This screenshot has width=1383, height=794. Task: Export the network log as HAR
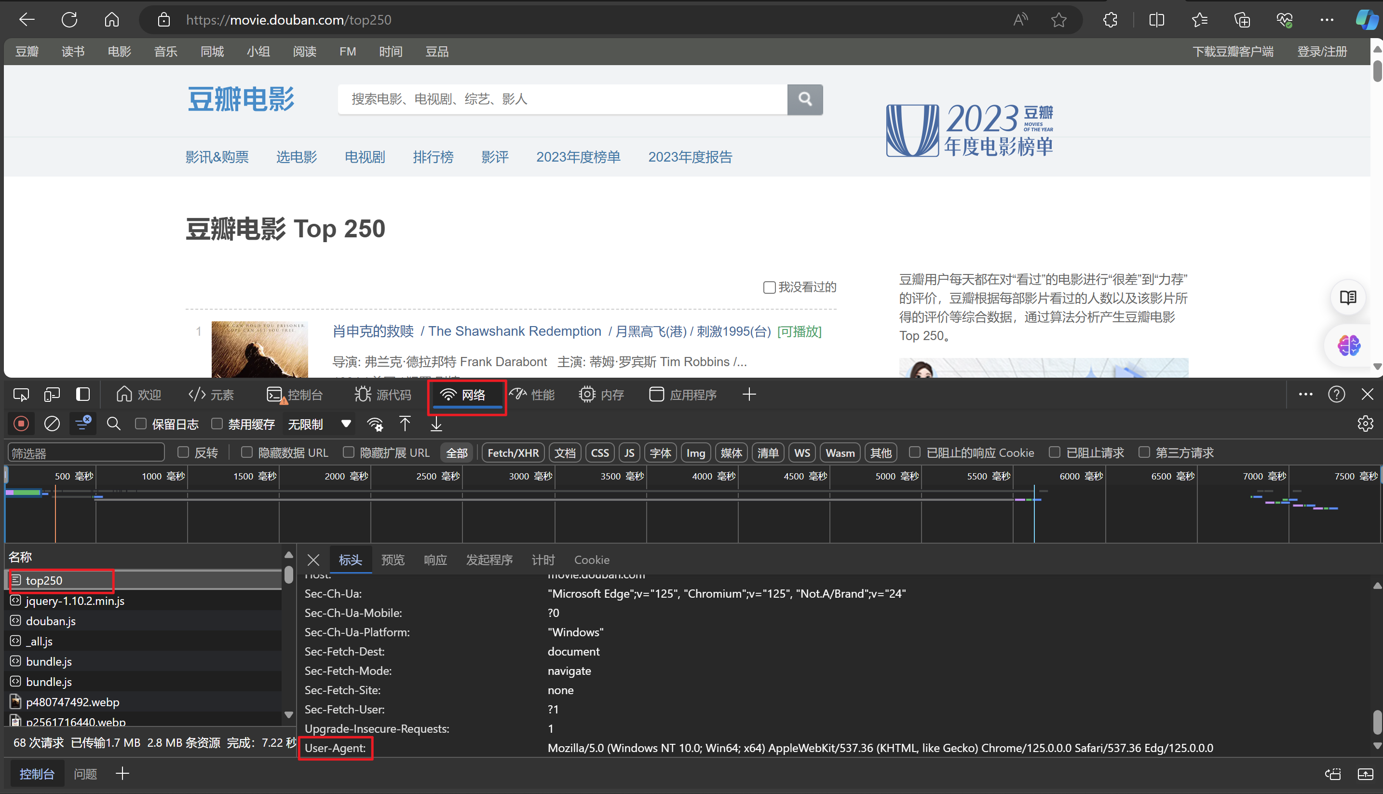point(435,424)
